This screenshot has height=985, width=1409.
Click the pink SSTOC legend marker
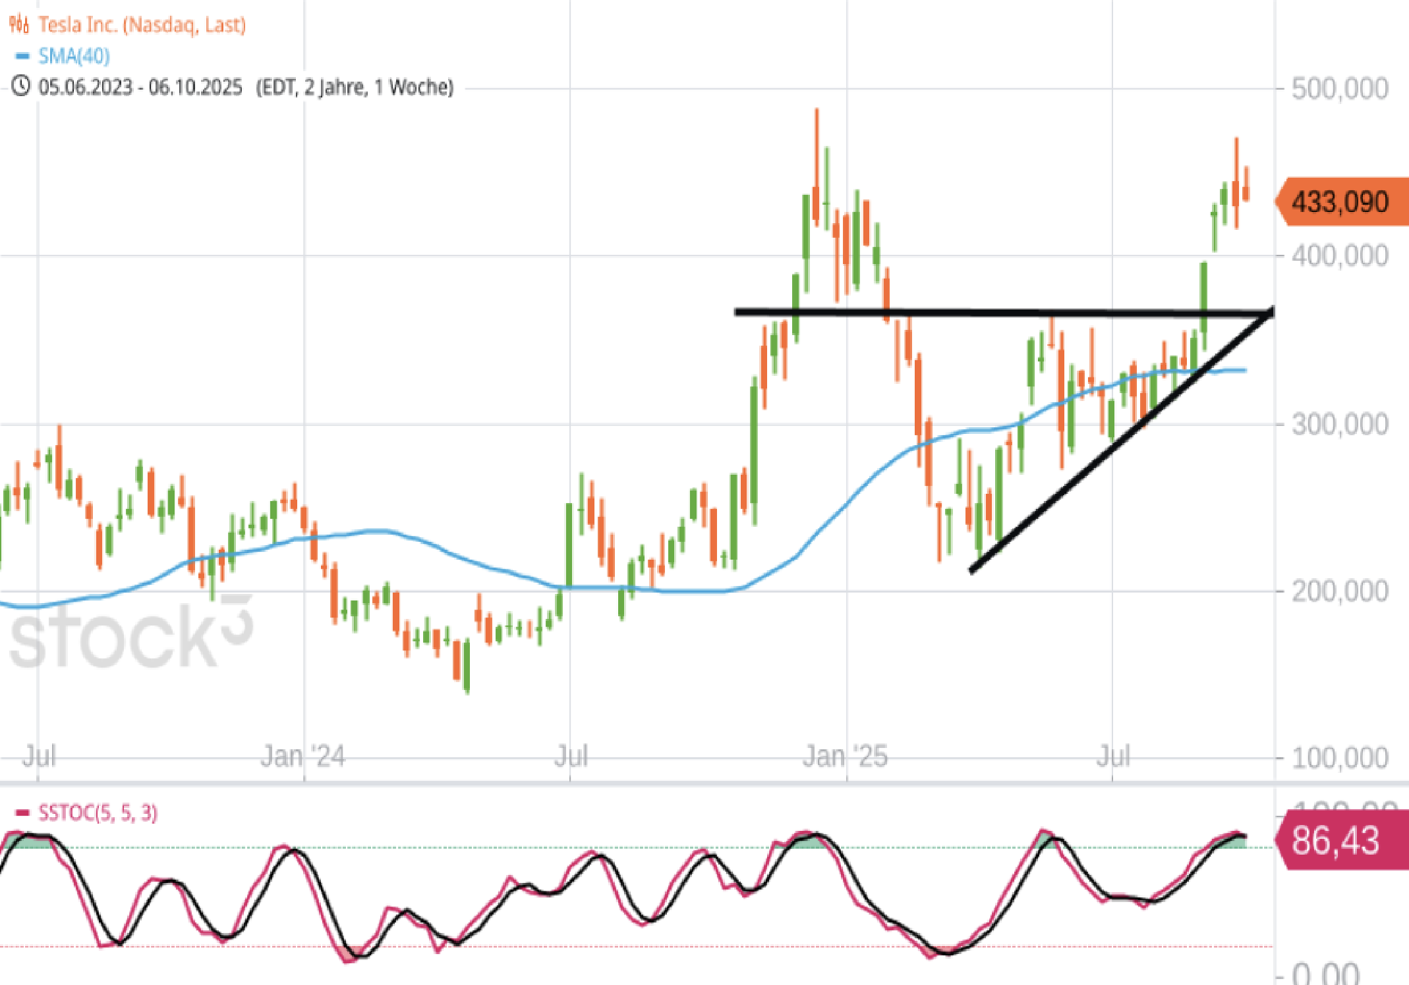click(x=22, y=812)
